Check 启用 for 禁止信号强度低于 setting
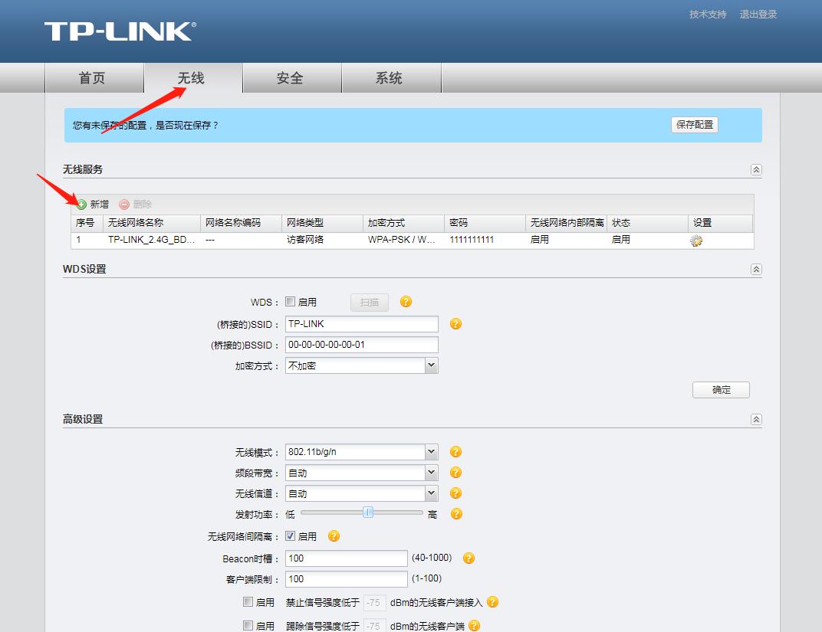Image resolution: width=822 pixels, height=632 pixels. point(247,602)
